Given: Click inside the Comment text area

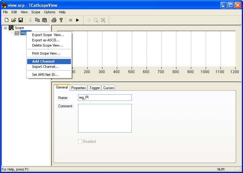Looking at the screenshot, I should (x=105, y=118).
